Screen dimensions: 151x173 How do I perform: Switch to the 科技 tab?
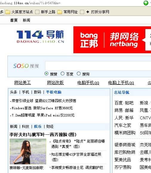point(25,126)
